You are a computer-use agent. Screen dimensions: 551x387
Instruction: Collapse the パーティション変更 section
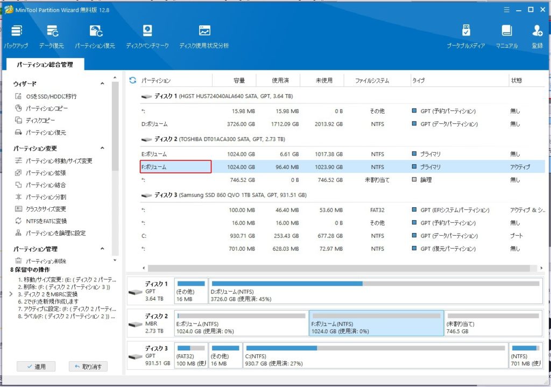pos(103,149)
